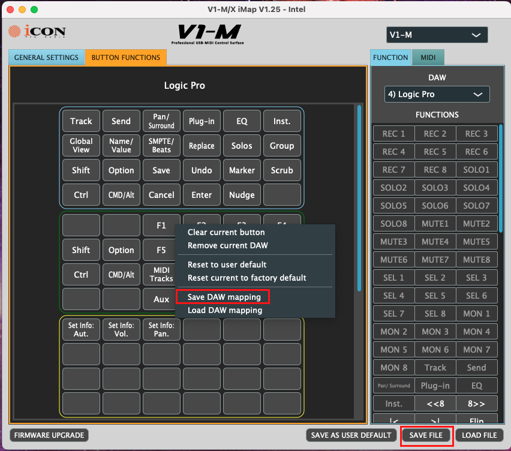Click the Load File button
The image size is (511, 451).
coord(479,435)
